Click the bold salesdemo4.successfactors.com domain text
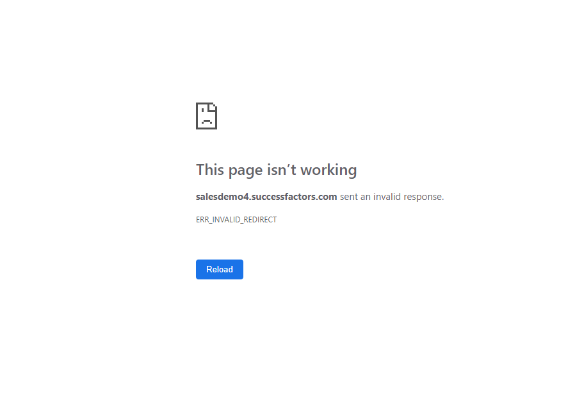Image resolution: width=584 pixels, height=405 pixels. 266,197
